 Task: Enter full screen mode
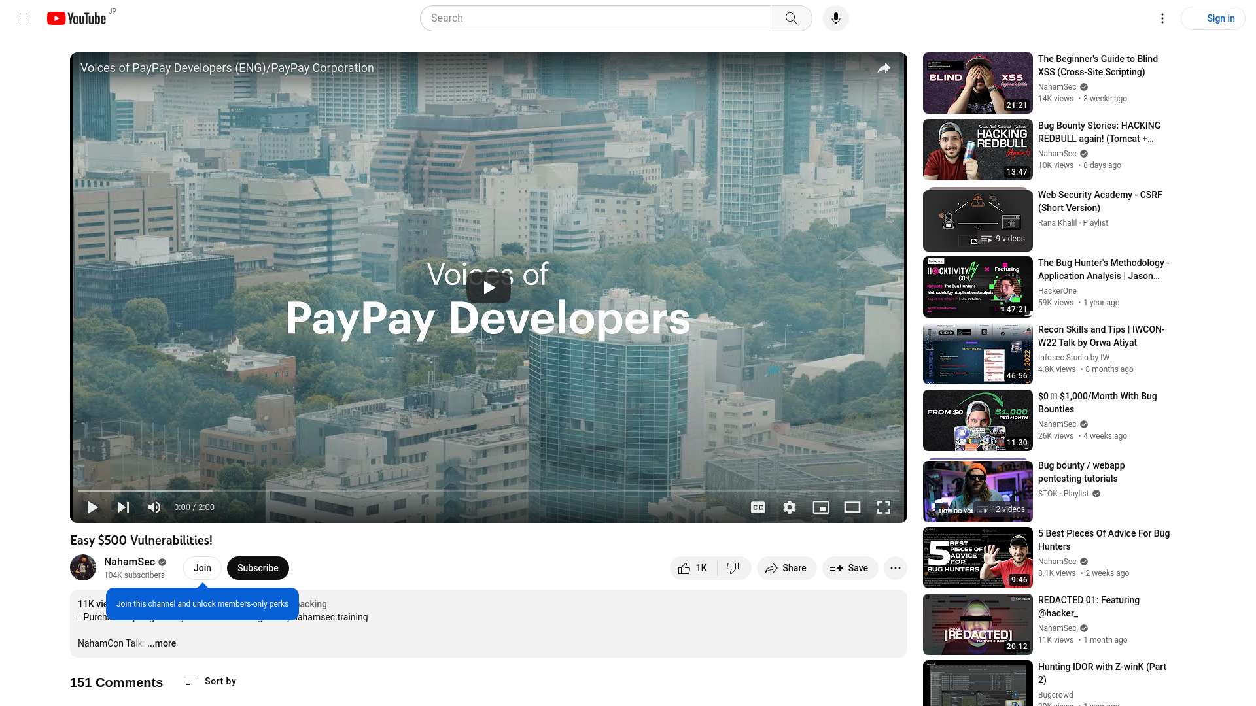tap(884, 507)
